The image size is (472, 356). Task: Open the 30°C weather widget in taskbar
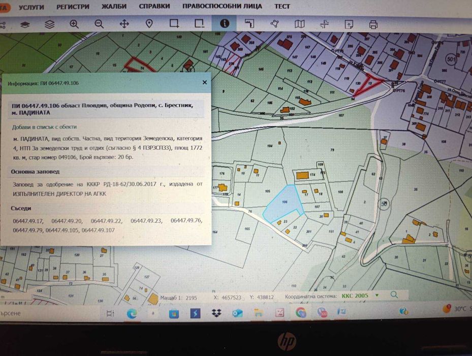456,309
